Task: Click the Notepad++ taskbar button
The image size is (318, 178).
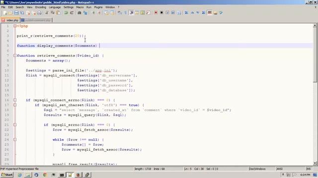Action: pyautogui.click(x=70, y=175)
